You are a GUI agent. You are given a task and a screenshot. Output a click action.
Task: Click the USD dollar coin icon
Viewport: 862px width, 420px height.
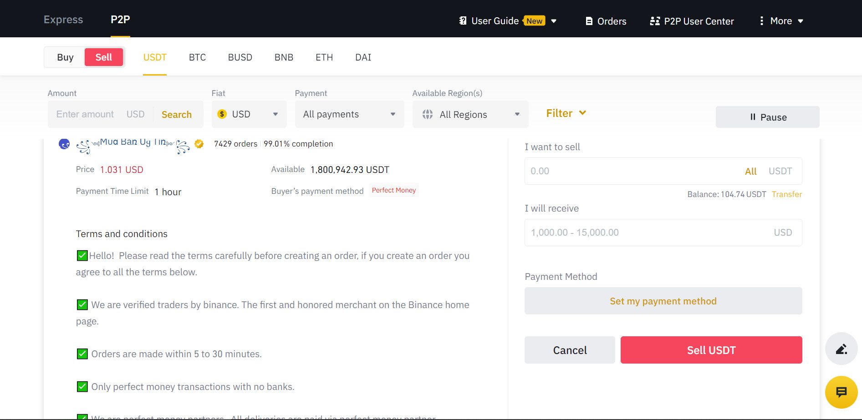(x=222, y=114)
